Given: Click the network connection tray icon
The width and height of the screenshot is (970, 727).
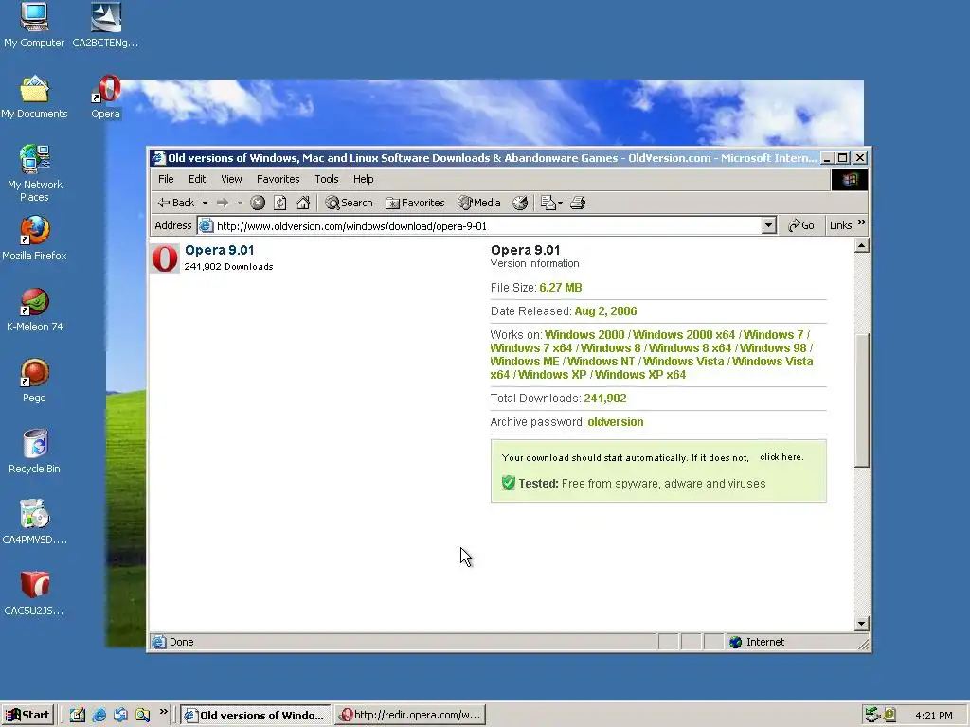Looking at the screenshot, I should coord(872,716).
